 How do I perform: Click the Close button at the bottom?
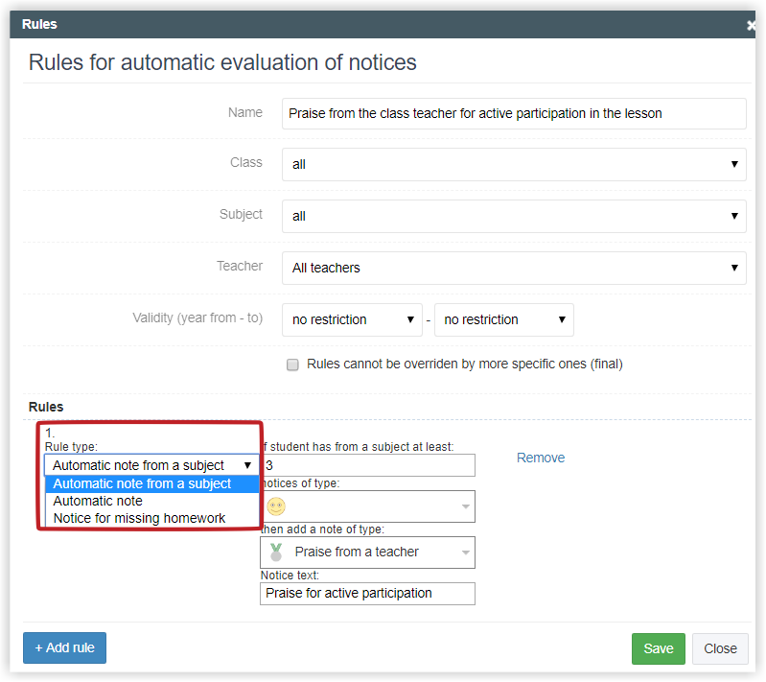tap(720, 648)
